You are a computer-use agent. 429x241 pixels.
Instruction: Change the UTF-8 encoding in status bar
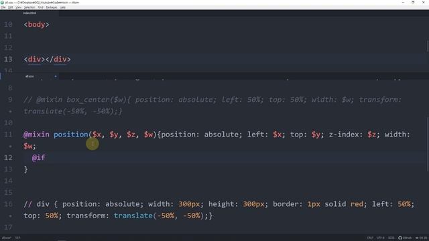pyautogui.click(x=381, y=238)
